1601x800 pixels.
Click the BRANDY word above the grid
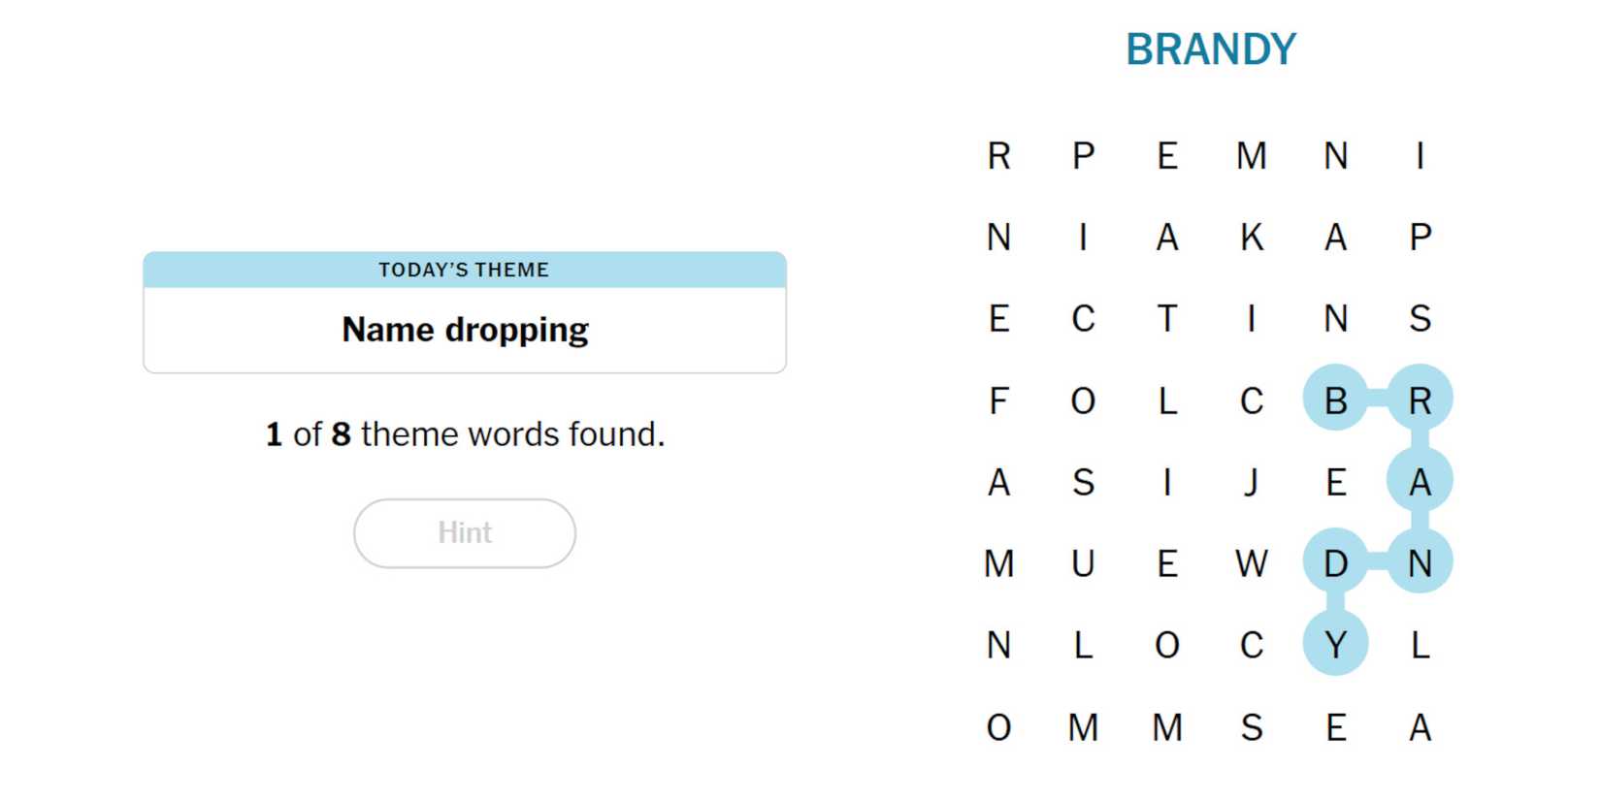point(1210,49)
